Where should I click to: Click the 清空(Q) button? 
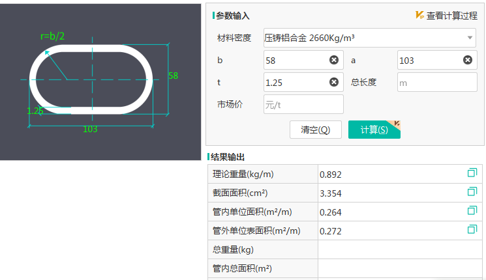316,130
